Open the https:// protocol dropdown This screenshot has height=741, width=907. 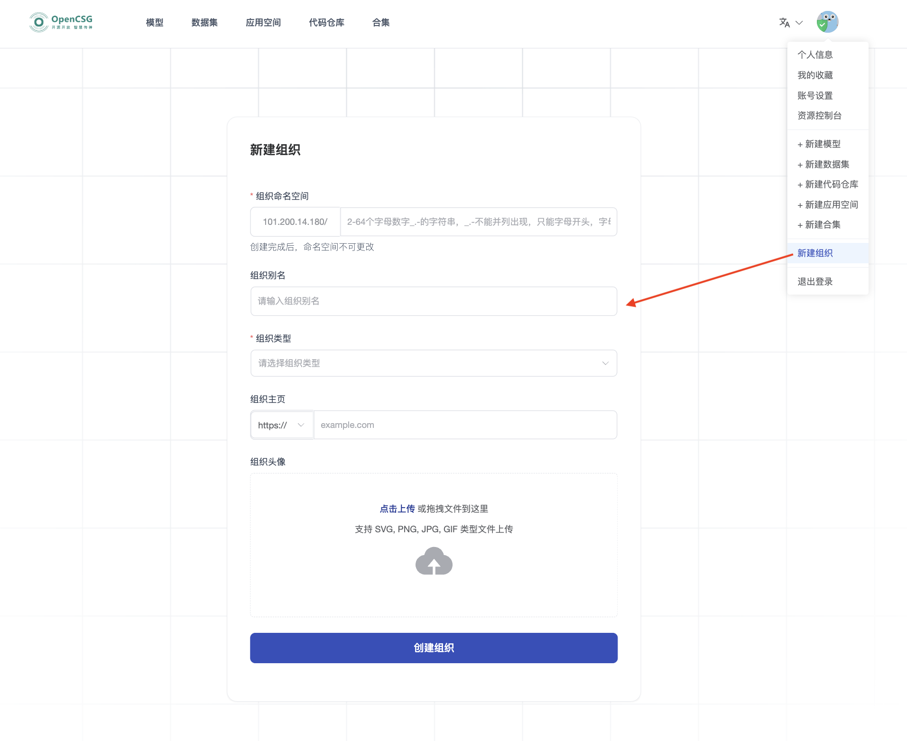[x=281, y=425]
